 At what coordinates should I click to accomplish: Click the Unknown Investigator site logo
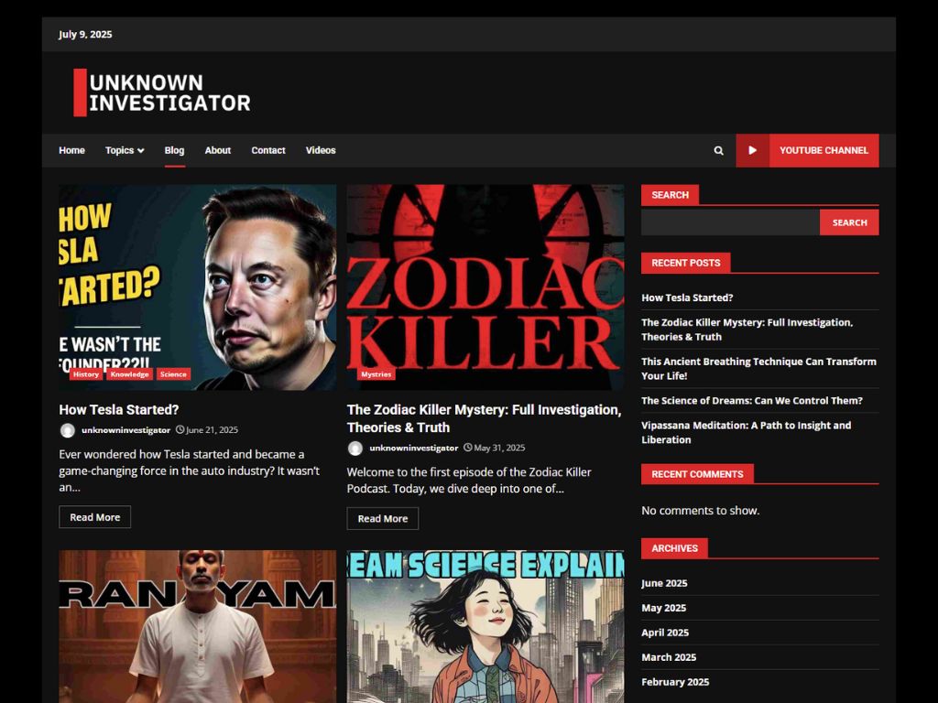(162, 92)
